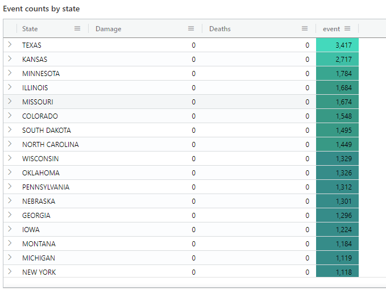Viewport: 386px width, 290px height.
Task: Expand the MINNESOTA row
Action: [10, 73]
